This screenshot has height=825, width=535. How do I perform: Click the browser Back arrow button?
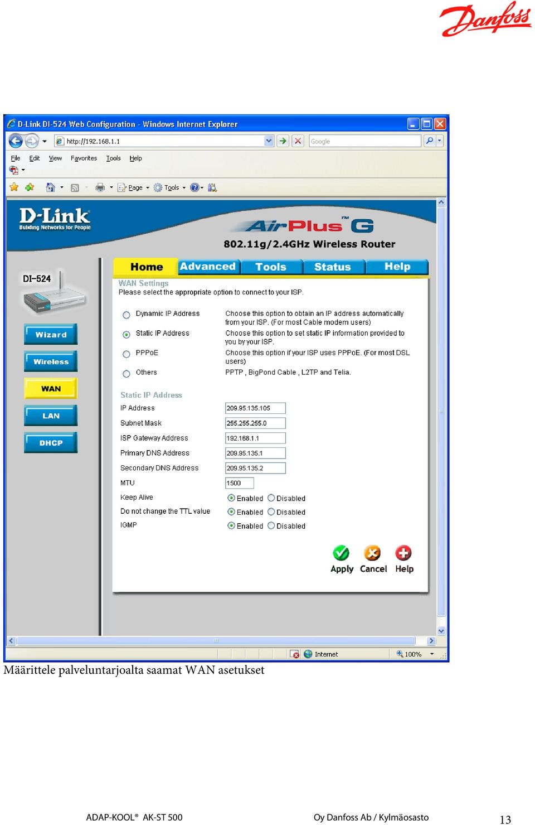[x=16, y=141]
